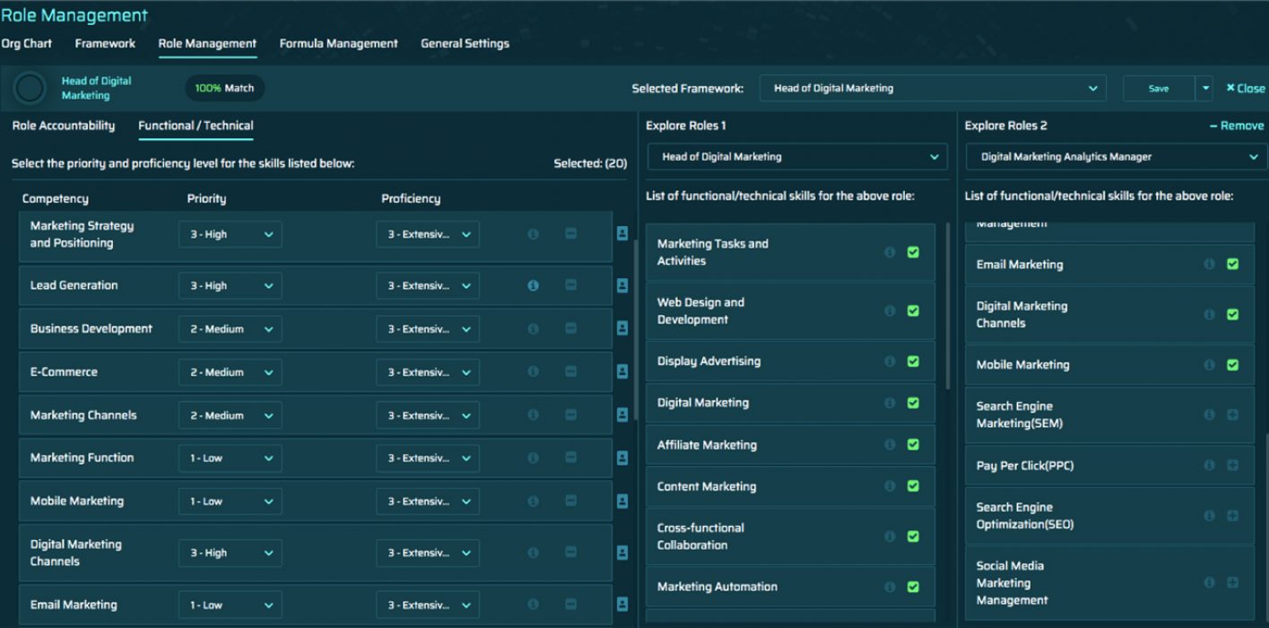This screenshot has height=628, width=1269.
Task: Click the Save button
Action: (x=1158, y=88)
